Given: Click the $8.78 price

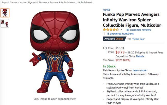Looking at the screenshot, I should click(120, 52).
